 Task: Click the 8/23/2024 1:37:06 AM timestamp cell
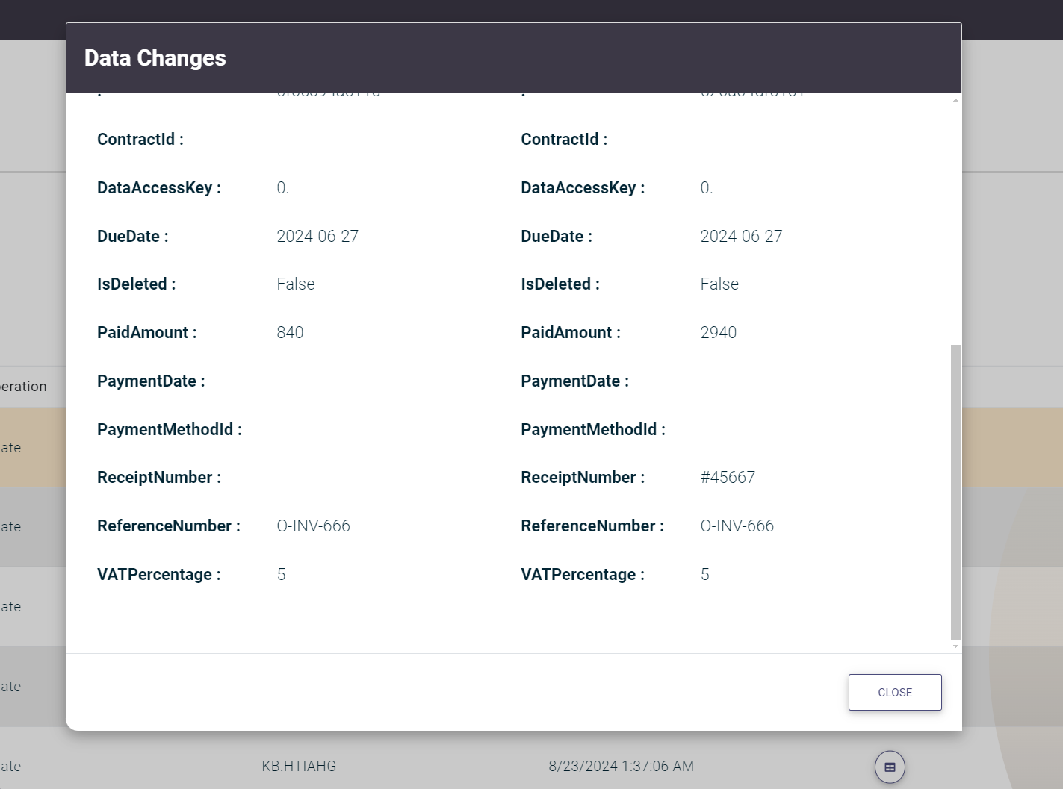click(621, 767)
